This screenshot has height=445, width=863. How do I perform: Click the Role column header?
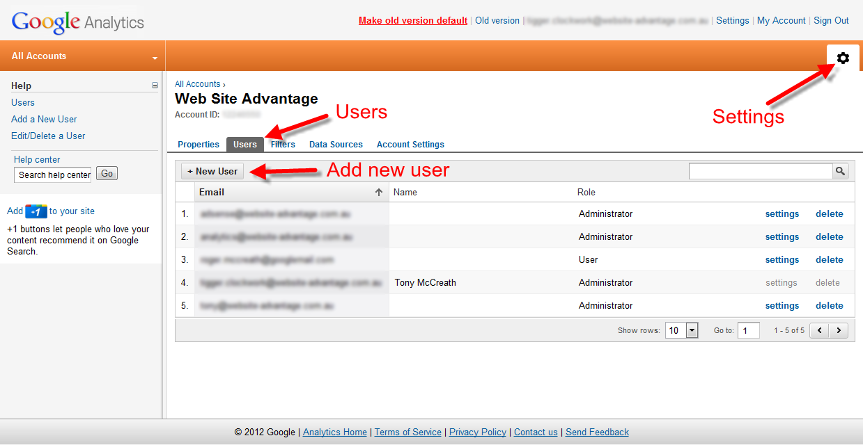tap(586, 192)
